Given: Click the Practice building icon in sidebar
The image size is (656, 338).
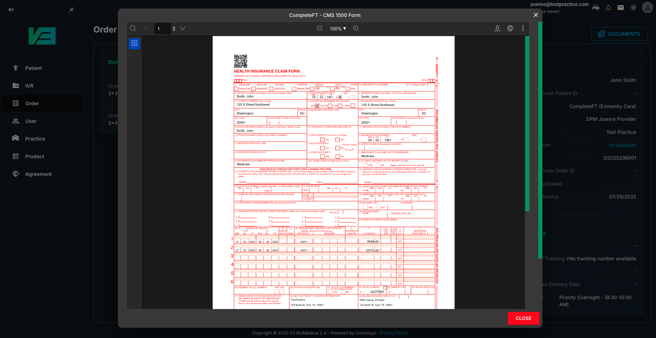Looking at the screenshot, I should [16, 138].
